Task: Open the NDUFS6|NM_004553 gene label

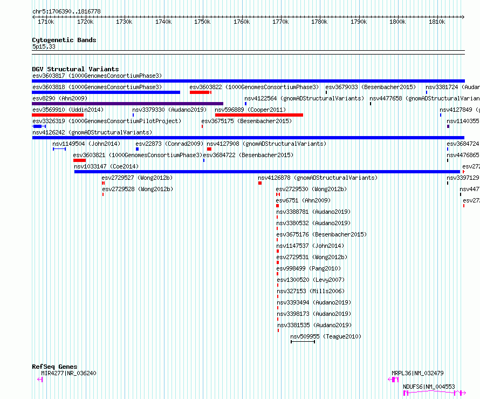Action: click(x=429, y=387)
